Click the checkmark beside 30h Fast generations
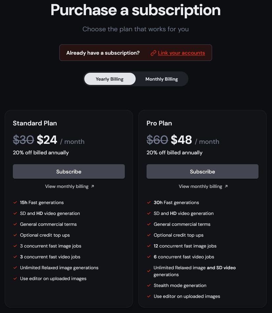Screen dimensions: 272x313 point(149,202)
